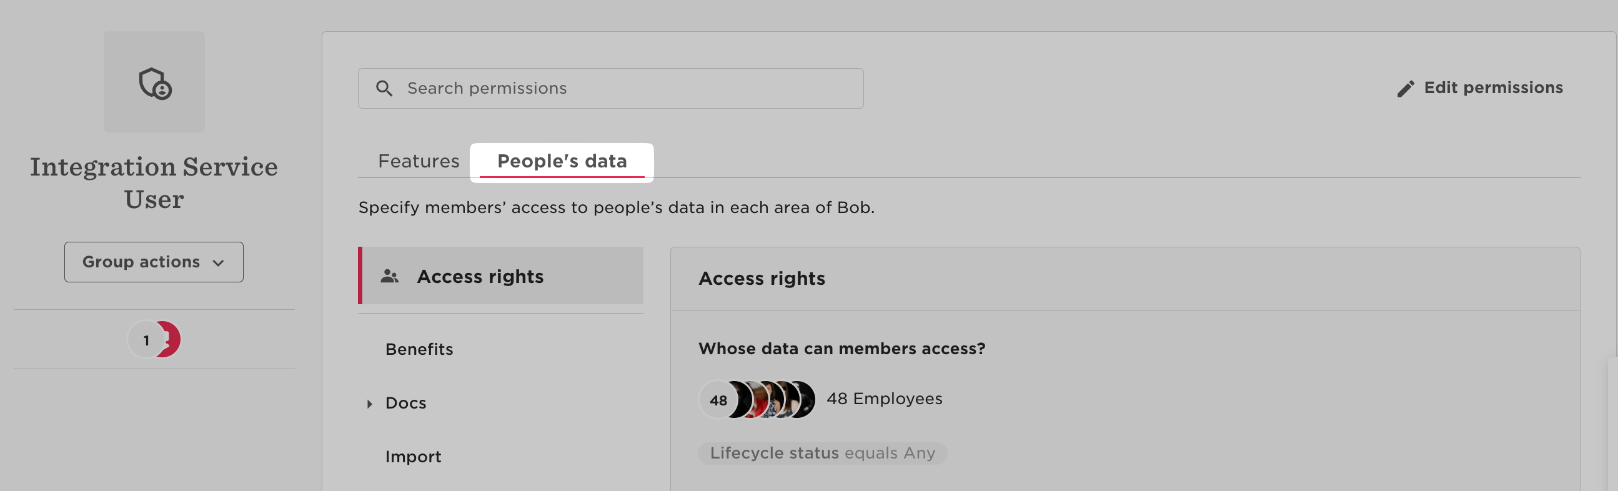Select the People's data tab
The image size is (1618, 491).
click(x=562, y=161)
